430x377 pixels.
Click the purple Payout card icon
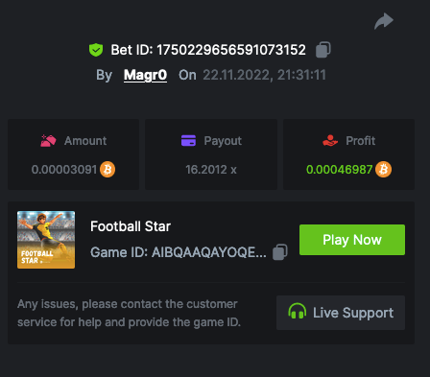tap(188, 140)
